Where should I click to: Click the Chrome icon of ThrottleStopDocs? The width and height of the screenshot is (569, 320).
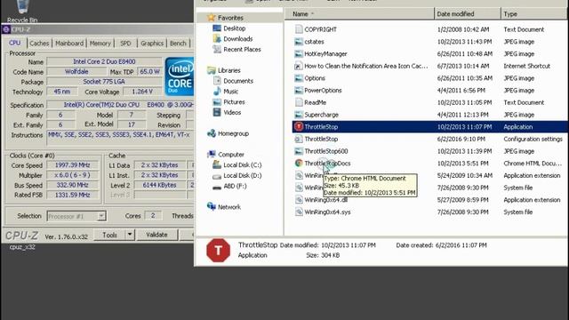(299, 164)
